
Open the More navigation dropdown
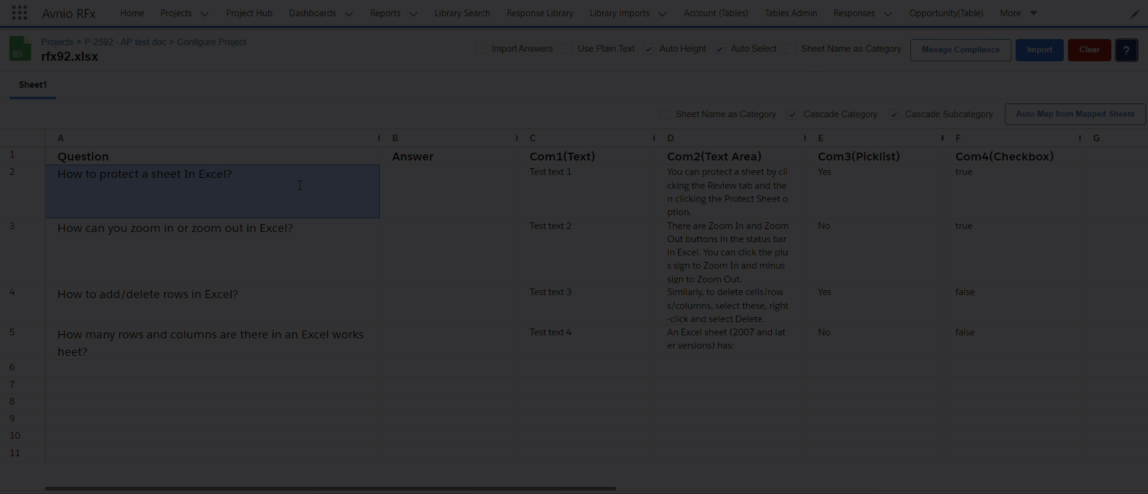pyautogui.click(x=1018, y=13)
